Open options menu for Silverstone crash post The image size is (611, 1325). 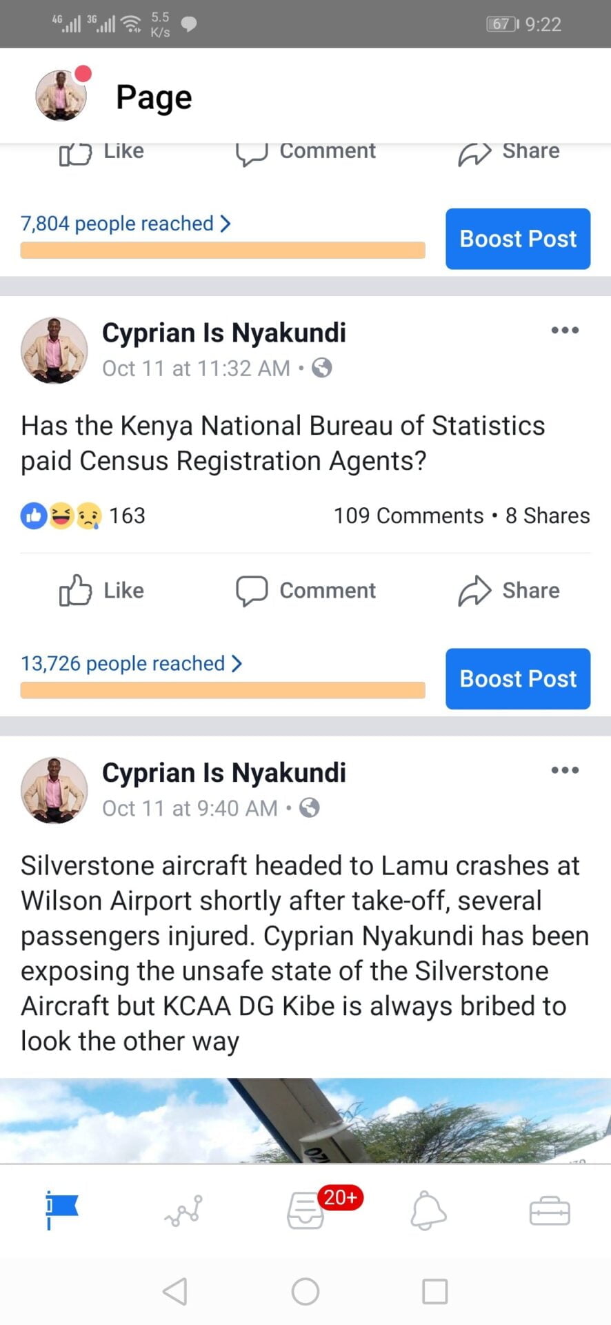565,770
